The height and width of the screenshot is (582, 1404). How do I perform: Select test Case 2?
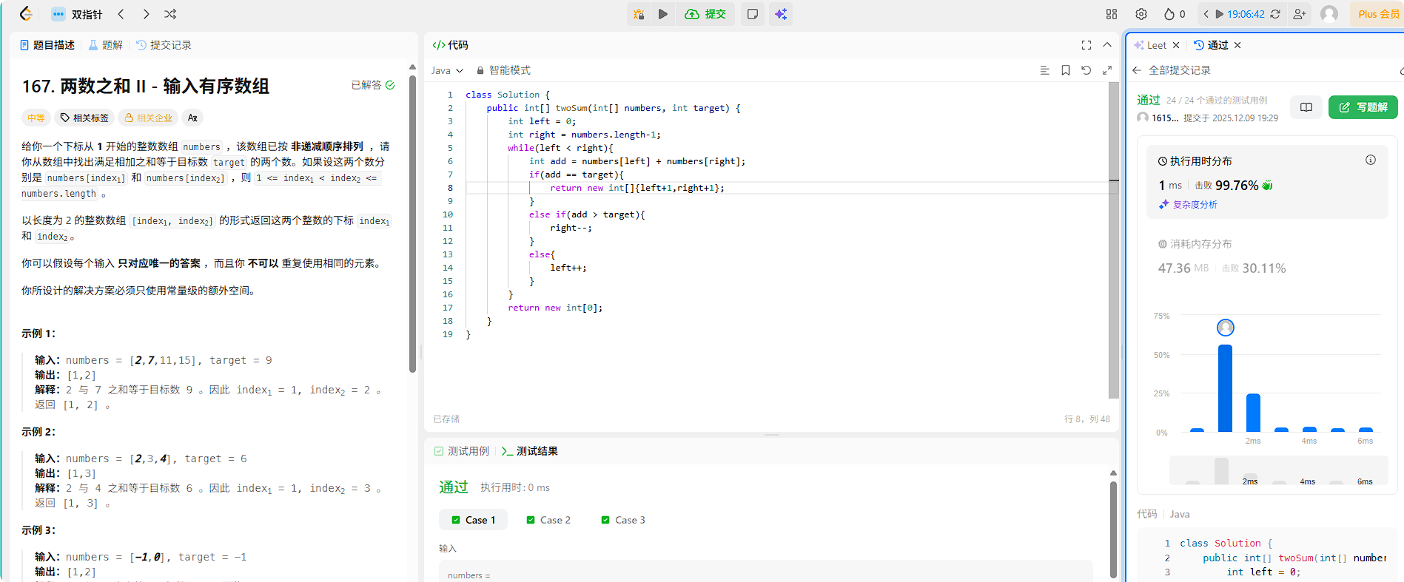point(548,520)
